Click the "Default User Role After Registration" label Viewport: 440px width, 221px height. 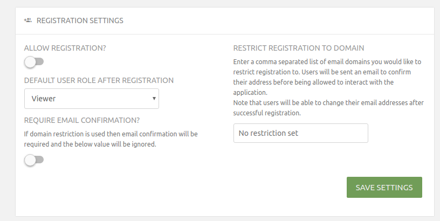pos(99,80)
